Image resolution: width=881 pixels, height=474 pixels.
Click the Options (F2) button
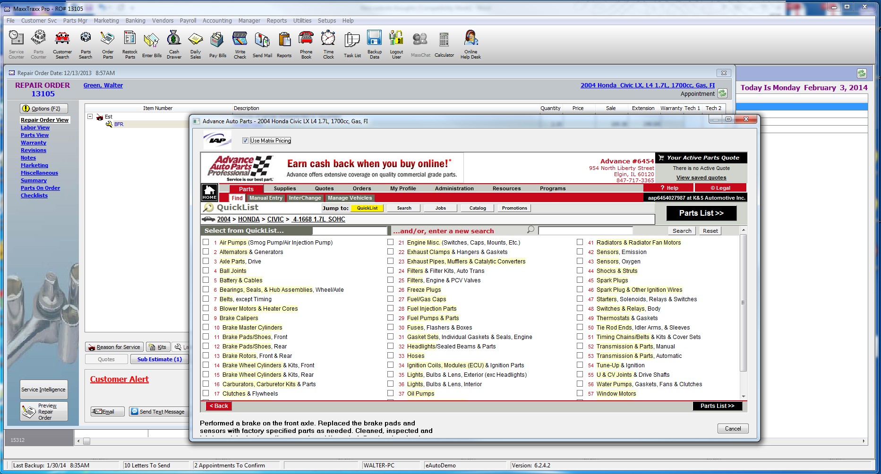coord(43,108)
